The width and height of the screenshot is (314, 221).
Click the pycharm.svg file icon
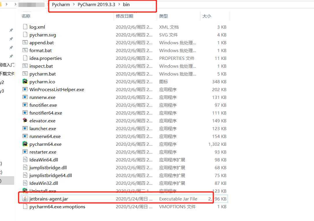25,35
